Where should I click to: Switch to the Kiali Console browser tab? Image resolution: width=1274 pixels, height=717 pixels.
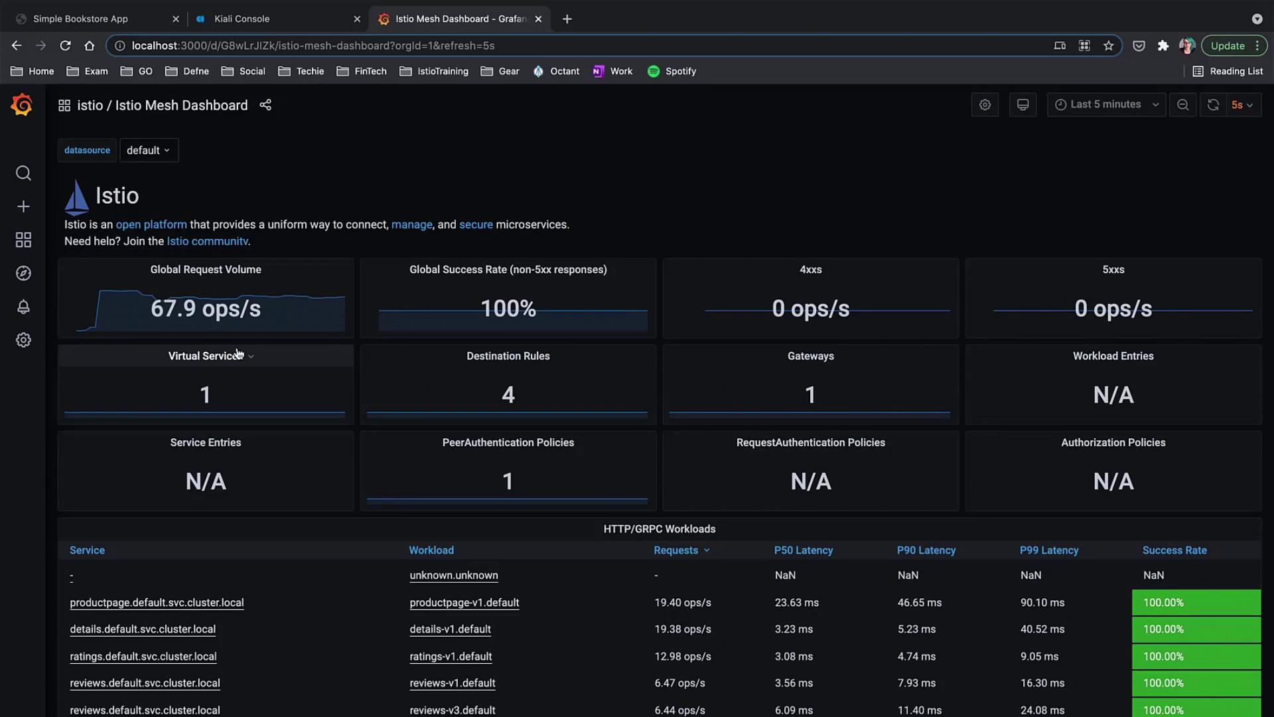pos(242,19)
